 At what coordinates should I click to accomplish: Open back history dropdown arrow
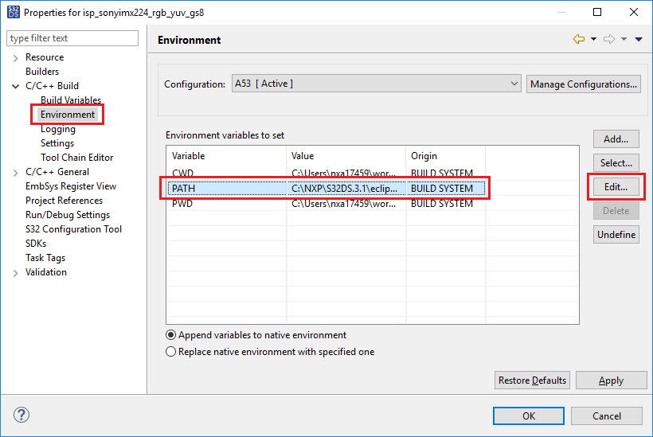593,39
